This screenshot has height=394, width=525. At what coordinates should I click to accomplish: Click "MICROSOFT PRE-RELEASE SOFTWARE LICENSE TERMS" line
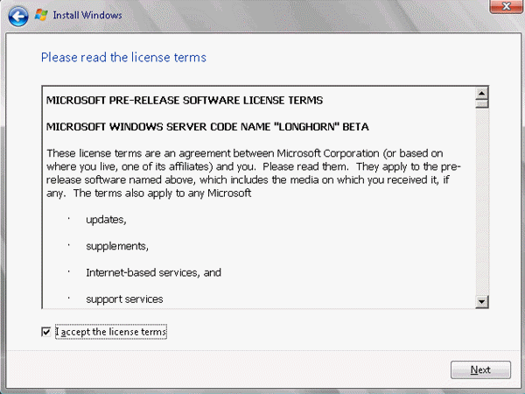point(185,100)
